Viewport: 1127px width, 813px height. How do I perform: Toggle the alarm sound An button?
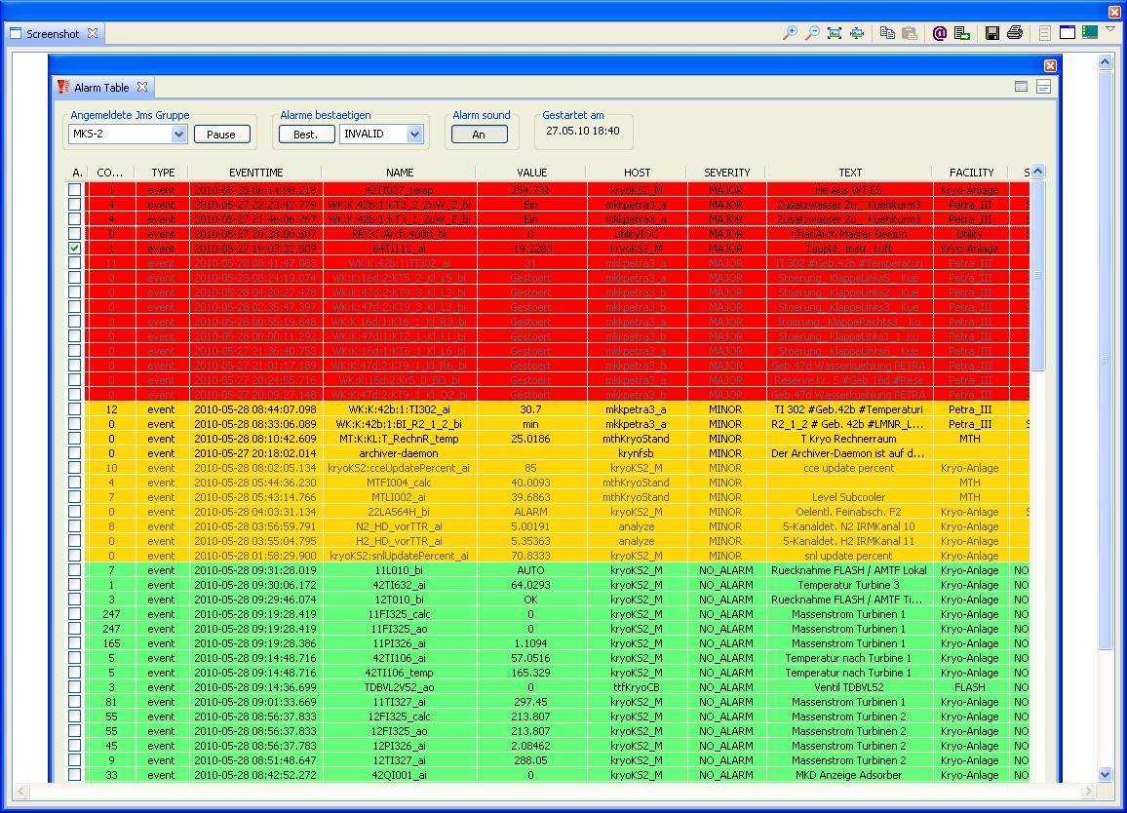click(479, 135)
